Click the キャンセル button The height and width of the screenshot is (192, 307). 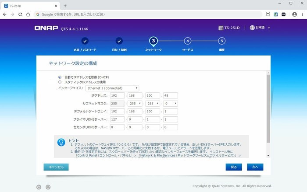click(56, 167)
